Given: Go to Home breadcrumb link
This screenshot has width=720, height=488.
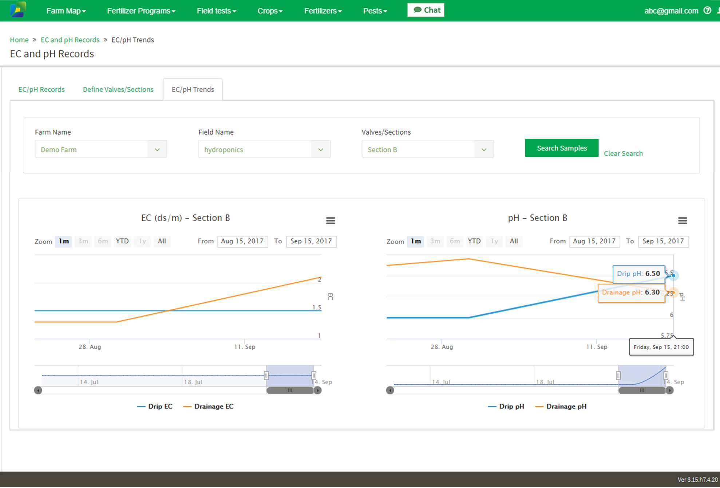Looking at the screenshot, I should pos(19,40).
